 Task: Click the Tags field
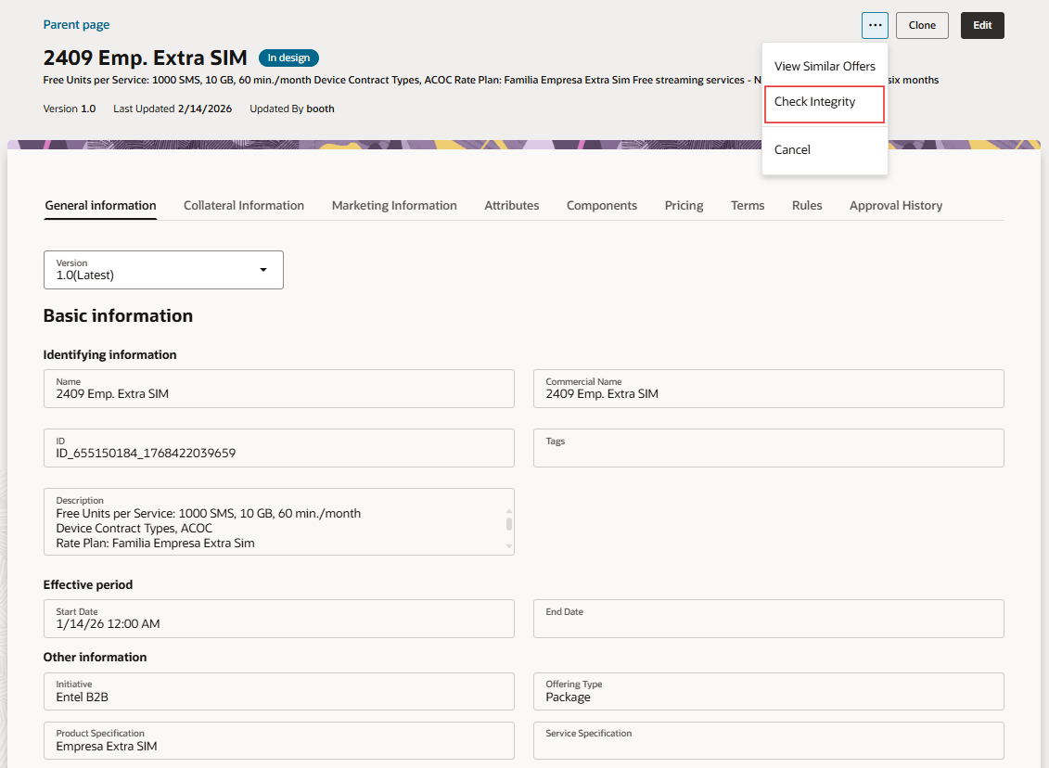point(769,448)
